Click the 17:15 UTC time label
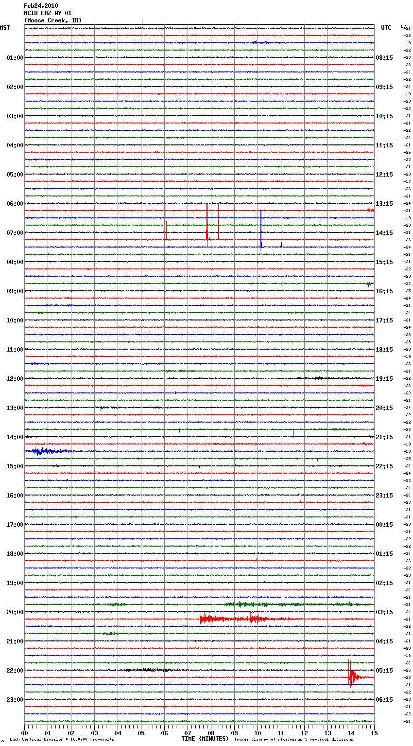The image size is (413, 746). pyautogui.click(x=384, y=320)
